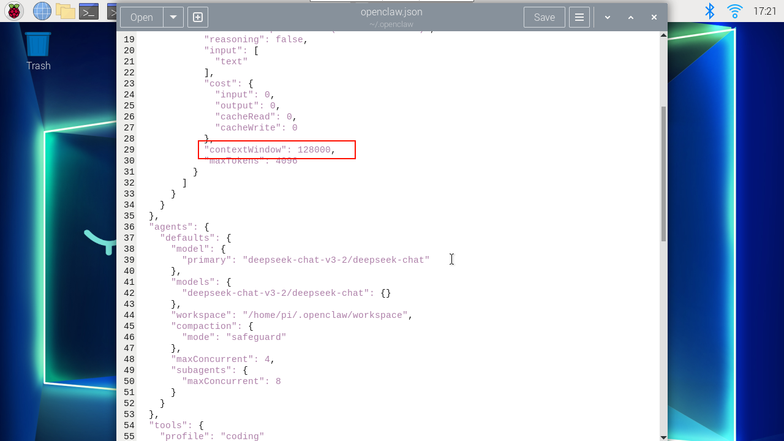
Task: Click the scroll-down arrow below the scrollbar
Action: pyautogui.click(x=663, y=437)
